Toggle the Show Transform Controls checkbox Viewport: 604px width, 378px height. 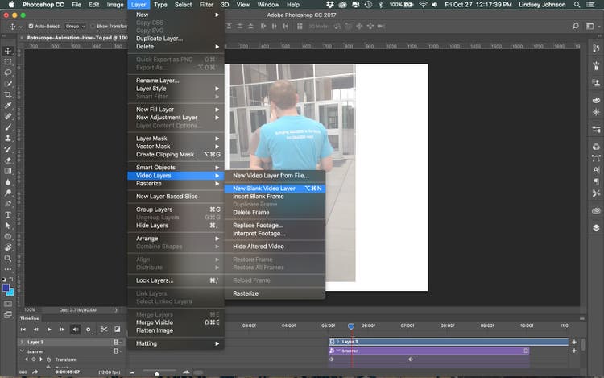93,27
